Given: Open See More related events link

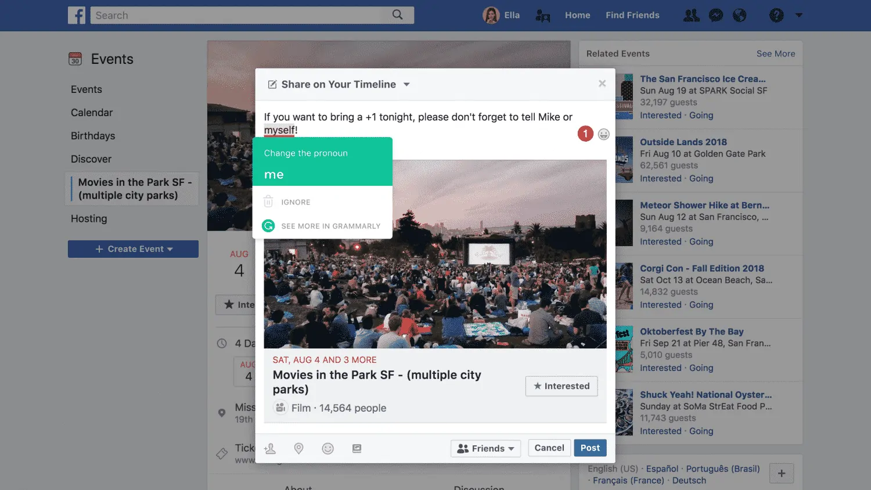Looking at the screenshot, I should click(775, 53).
